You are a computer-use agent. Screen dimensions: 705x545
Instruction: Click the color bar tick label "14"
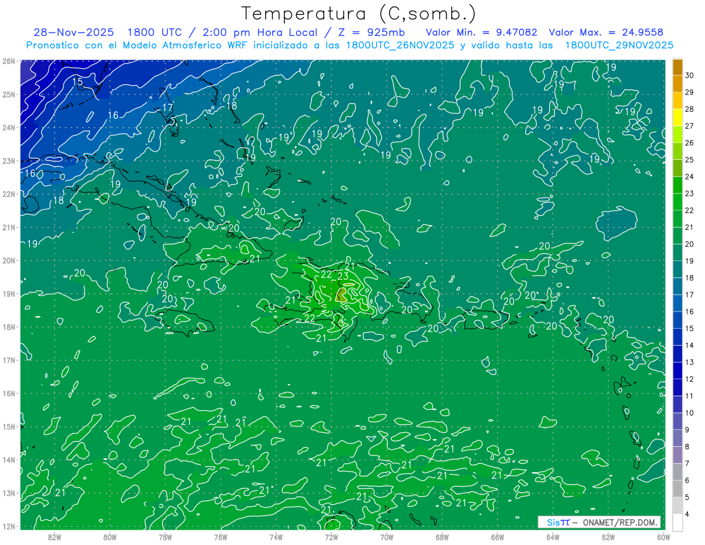coord(690,345)
